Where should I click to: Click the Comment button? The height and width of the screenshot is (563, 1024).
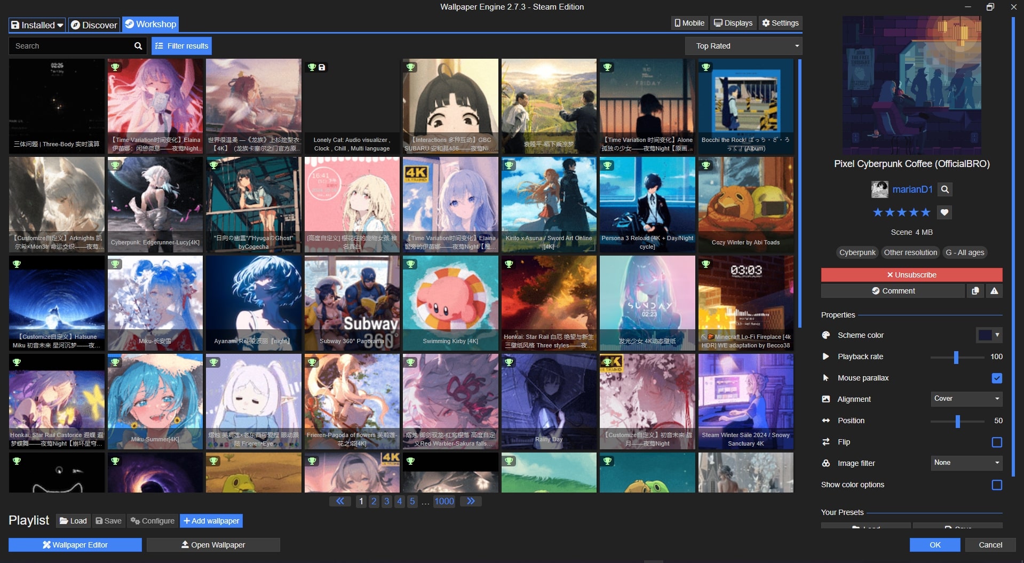pos(893,291)
